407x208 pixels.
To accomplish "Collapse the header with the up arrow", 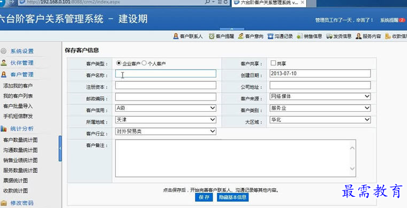I will [232, 29].
